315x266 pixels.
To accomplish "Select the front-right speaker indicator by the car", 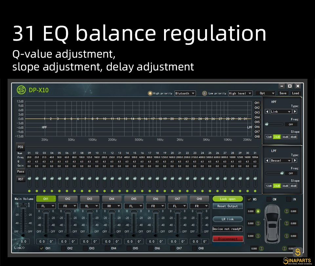I will point(287,211).
